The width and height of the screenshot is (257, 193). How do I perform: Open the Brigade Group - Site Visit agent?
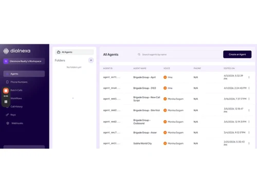(x=146, y=110)
